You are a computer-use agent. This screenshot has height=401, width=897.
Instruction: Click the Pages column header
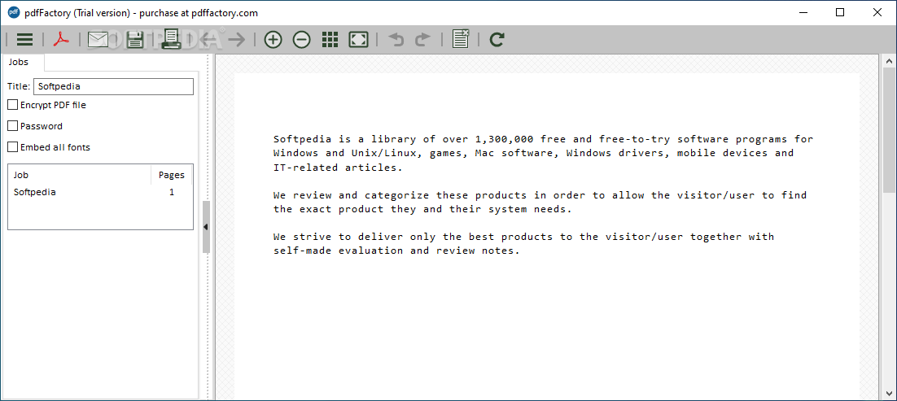172,175
